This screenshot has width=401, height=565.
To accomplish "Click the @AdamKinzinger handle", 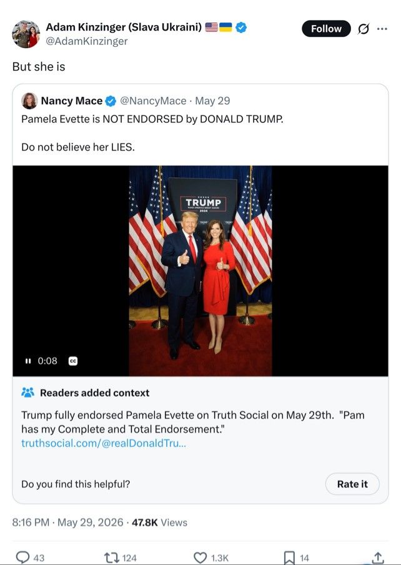I will (87, 41).
